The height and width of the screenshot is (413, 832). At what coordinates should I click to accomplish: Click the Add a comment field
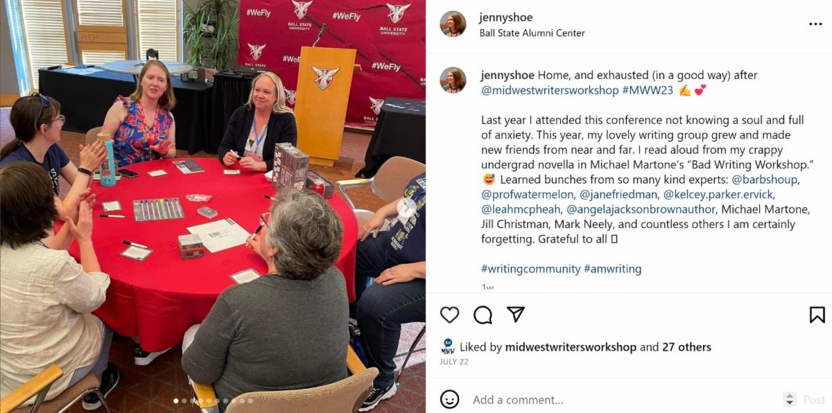tap(624, 400)
